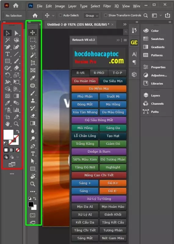Open the Filter menu
174x244 pixels.
[107, 6]
